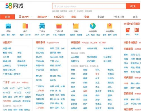
Task: Open the 微站 nav item
Action: [x=74, y=17]
